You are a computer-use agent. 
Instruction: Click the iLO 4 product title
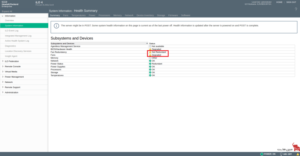[x=39, y=2]
